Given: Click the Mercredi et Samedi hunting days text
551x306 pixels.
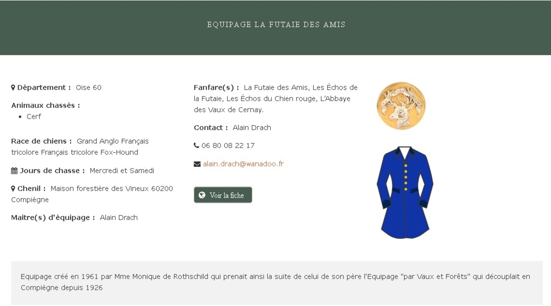Looking at the screenshot, I should (x=122, y=171).
